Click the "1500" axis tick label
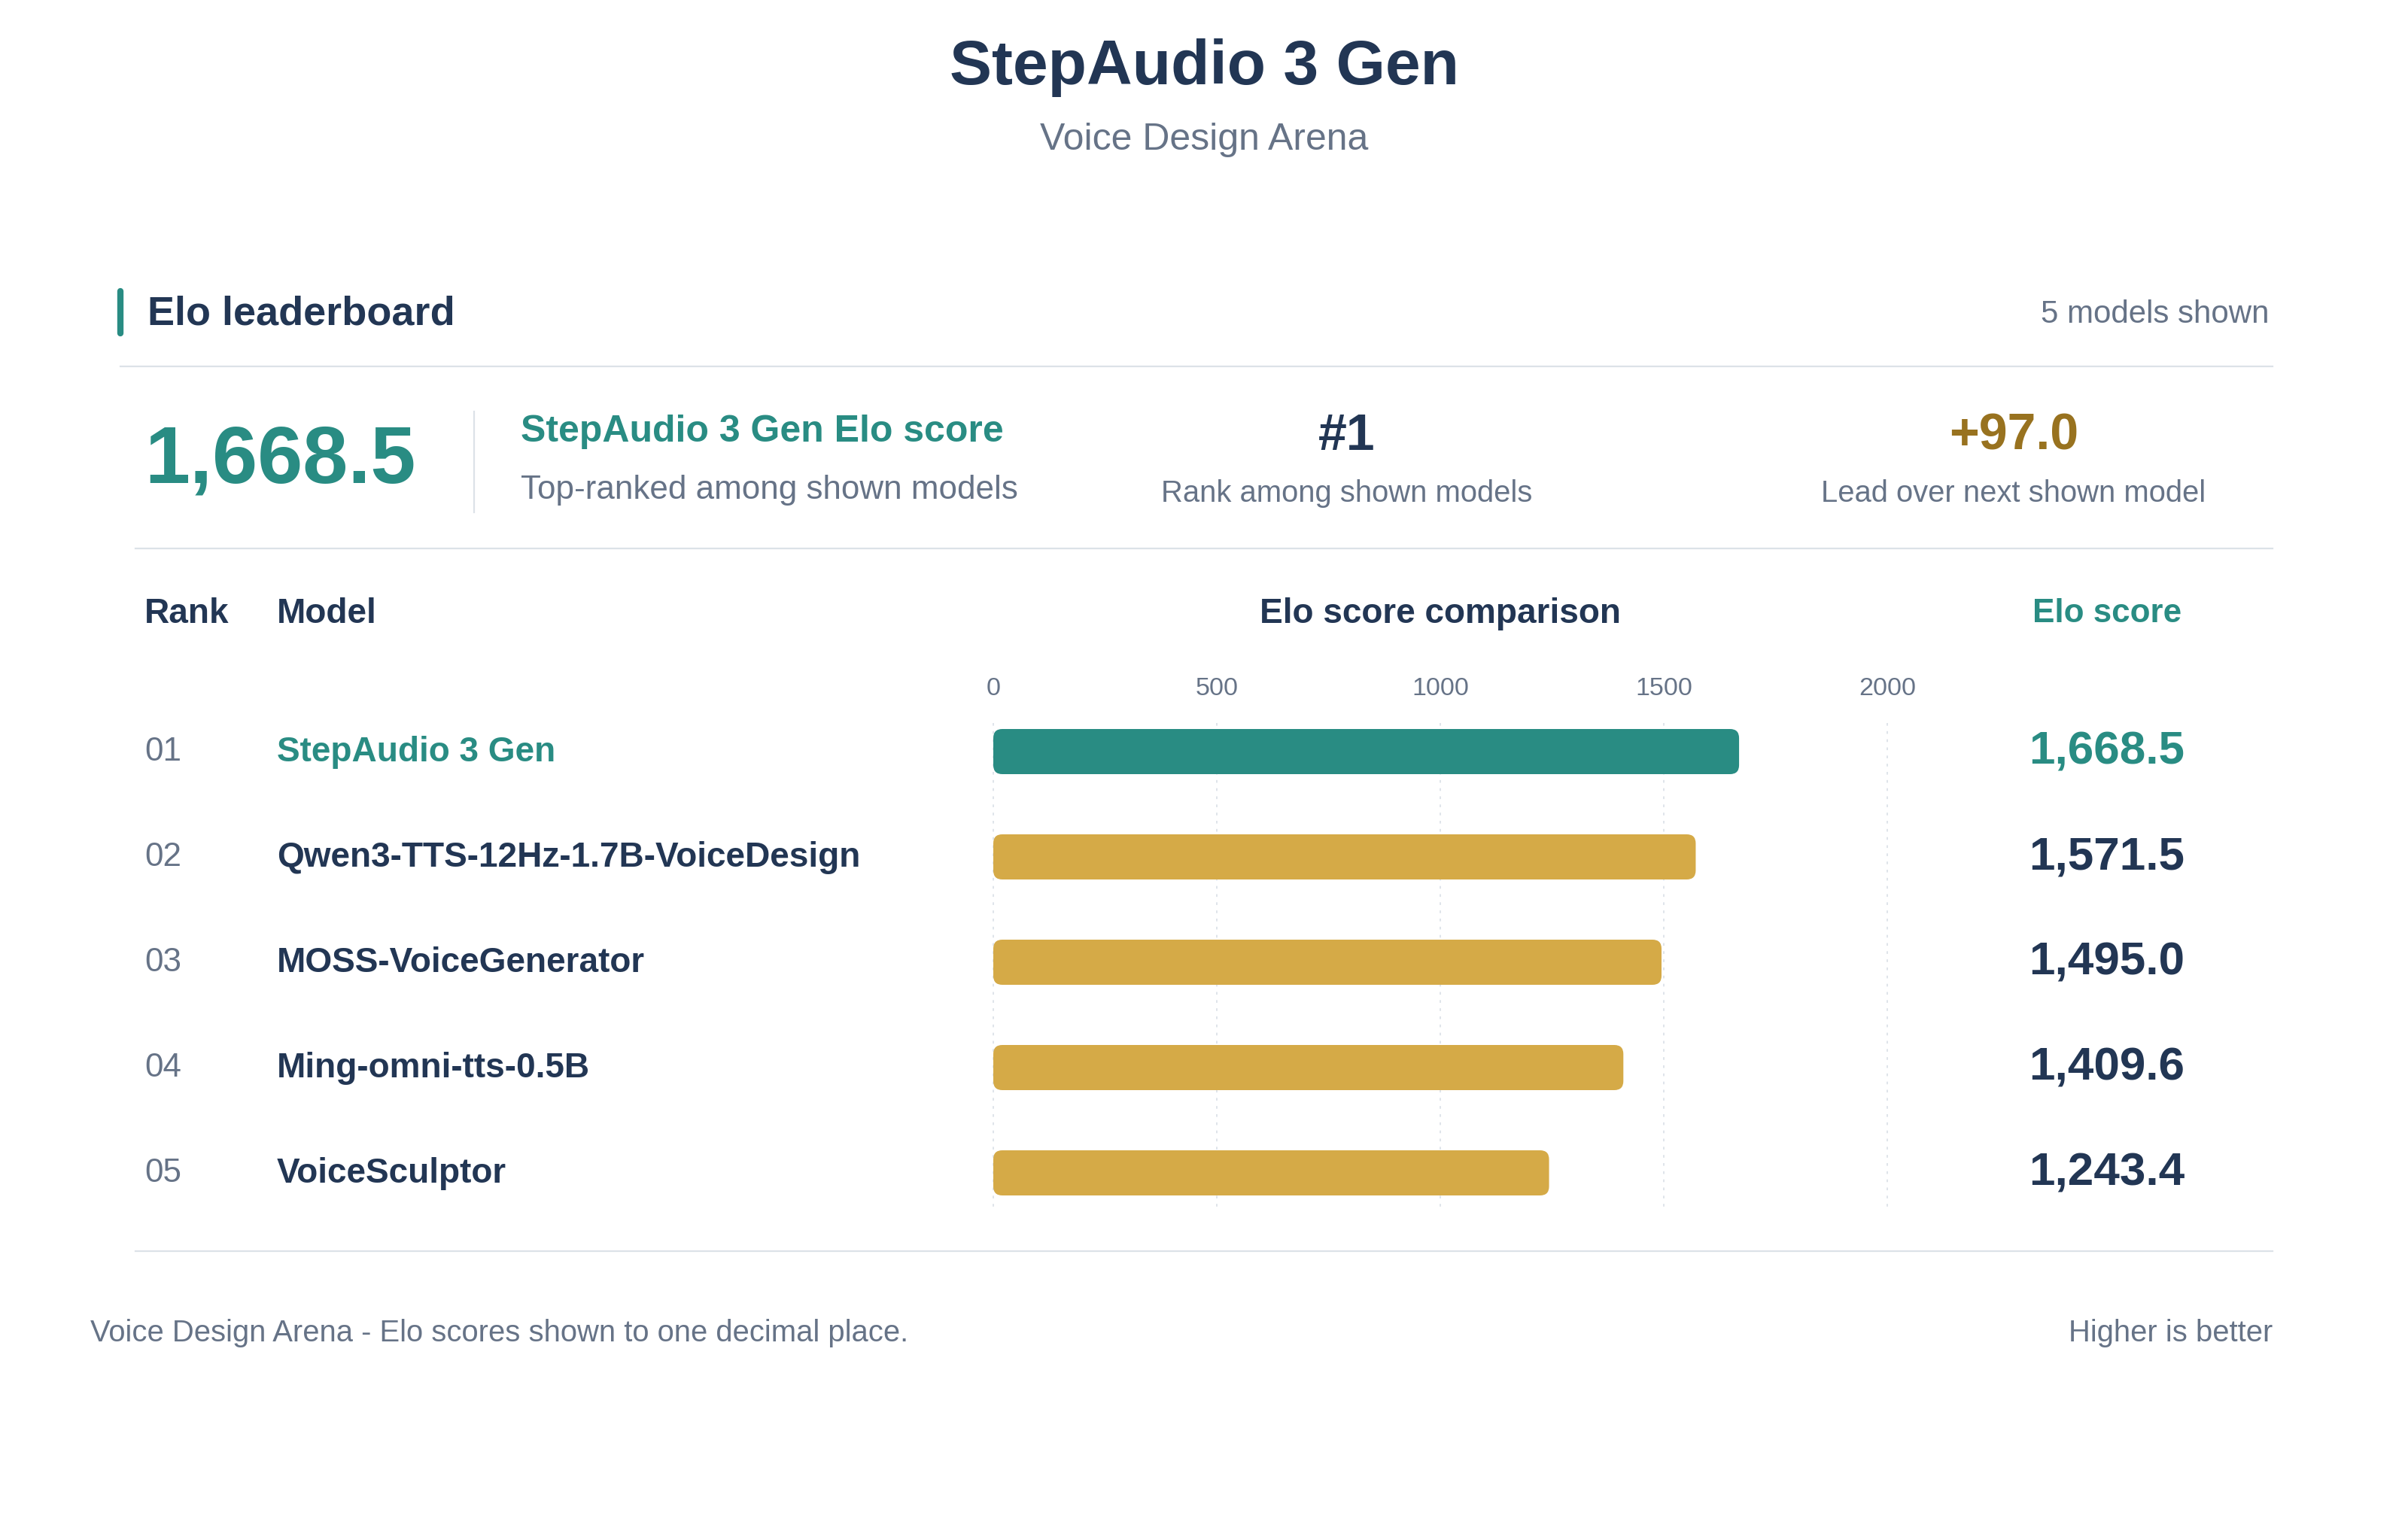This screenshot has height=1534, width=2408. (x=1664, y=687)
